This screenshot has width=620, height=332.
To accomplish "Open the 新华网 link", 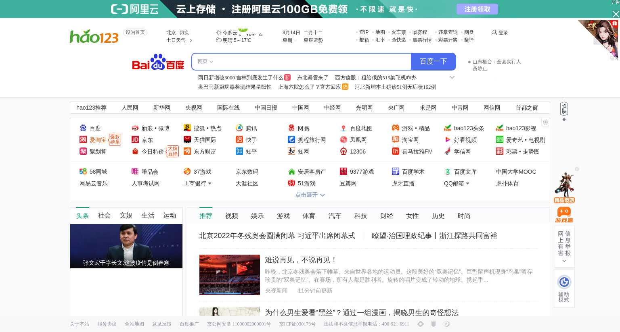I will coord(162,108).
